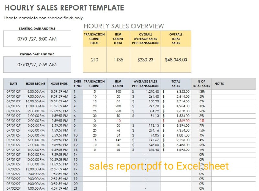259x191 pixels.
Task: Select the NOTES column header
Action: click(x=219, y=84)
